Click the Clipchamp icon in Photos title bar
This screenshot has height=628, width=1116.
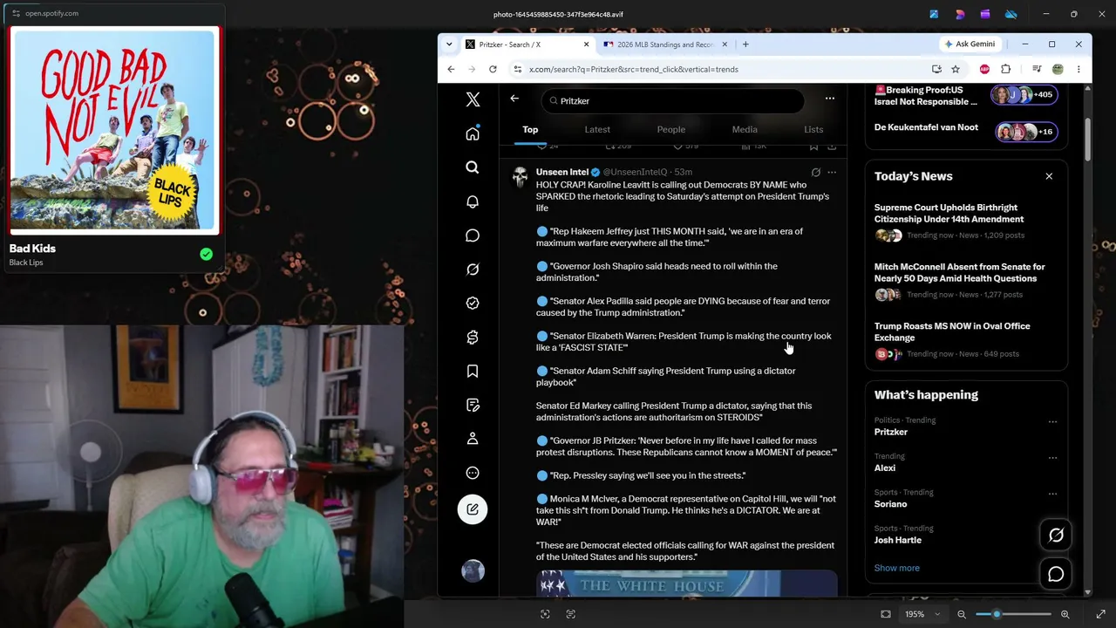(x=985, y=14)
